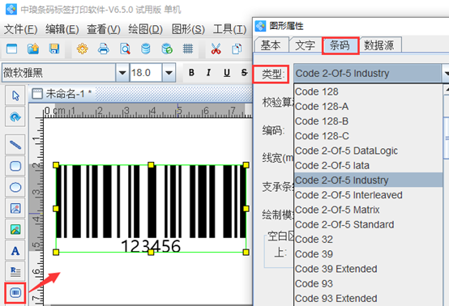The image size is (449, 306).
Task: Open the 文件(F) menu
Action: (20, 29)
